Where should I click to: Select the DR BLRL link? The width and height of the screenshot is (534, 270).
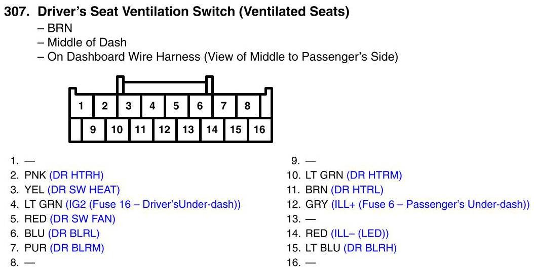(x=73, y=234)
